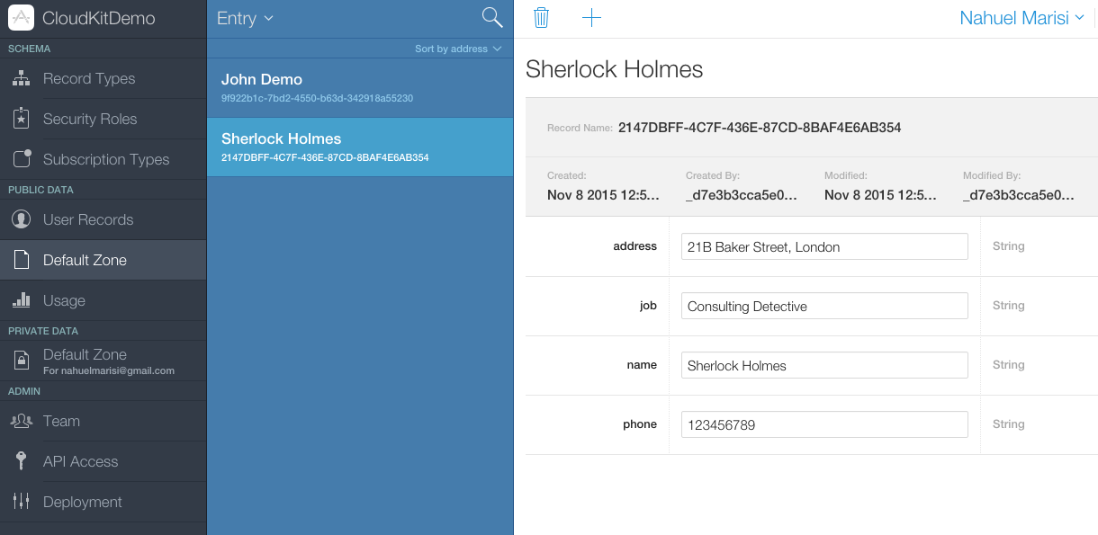Click the Usage bar chart icon
Screen dimensions: 1098x535
[x=22, y=300]
